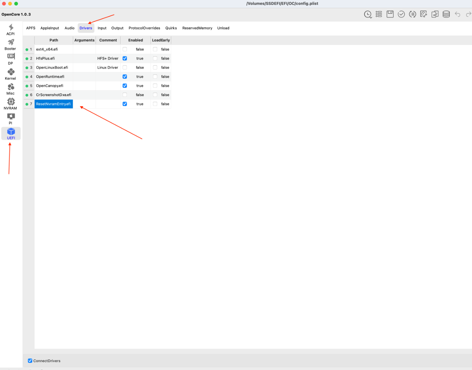Open the ACPI section in the sidebar
This screenshot has width=472, height=370.
[x=11, y=29]
